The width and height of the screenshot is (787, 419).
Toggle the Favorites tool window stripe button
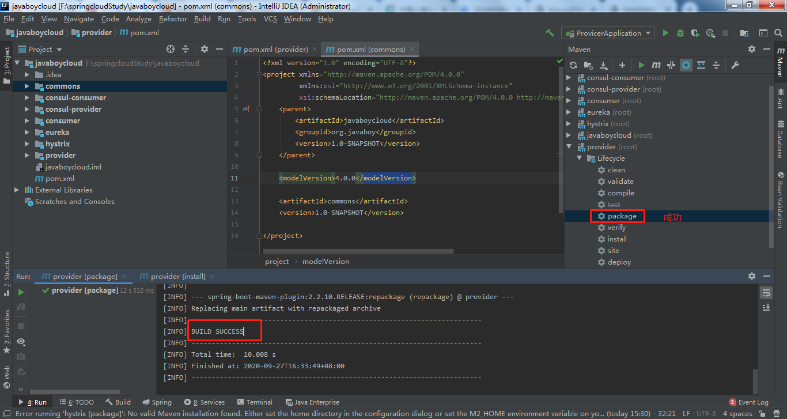point(6,332)
